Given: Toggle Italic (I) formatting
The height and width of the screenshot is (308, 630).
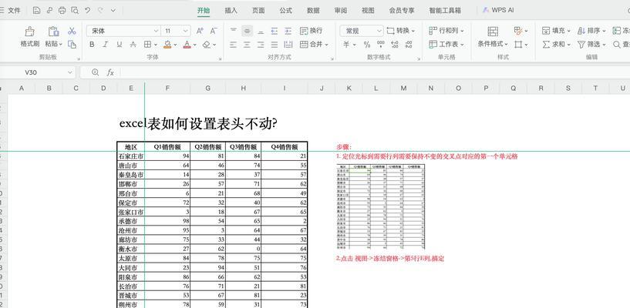Looking at the screenshot, I should 106,45.
